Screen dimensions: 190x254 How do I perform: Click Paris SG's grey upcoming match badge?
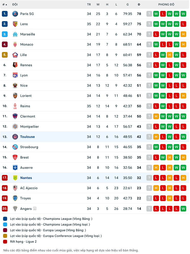click(149, 14)
